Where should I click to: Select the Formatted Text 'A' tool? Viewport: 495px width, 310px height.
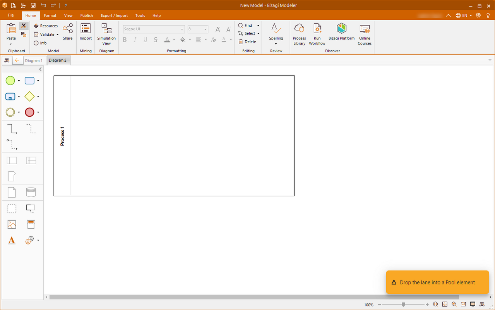12,241
